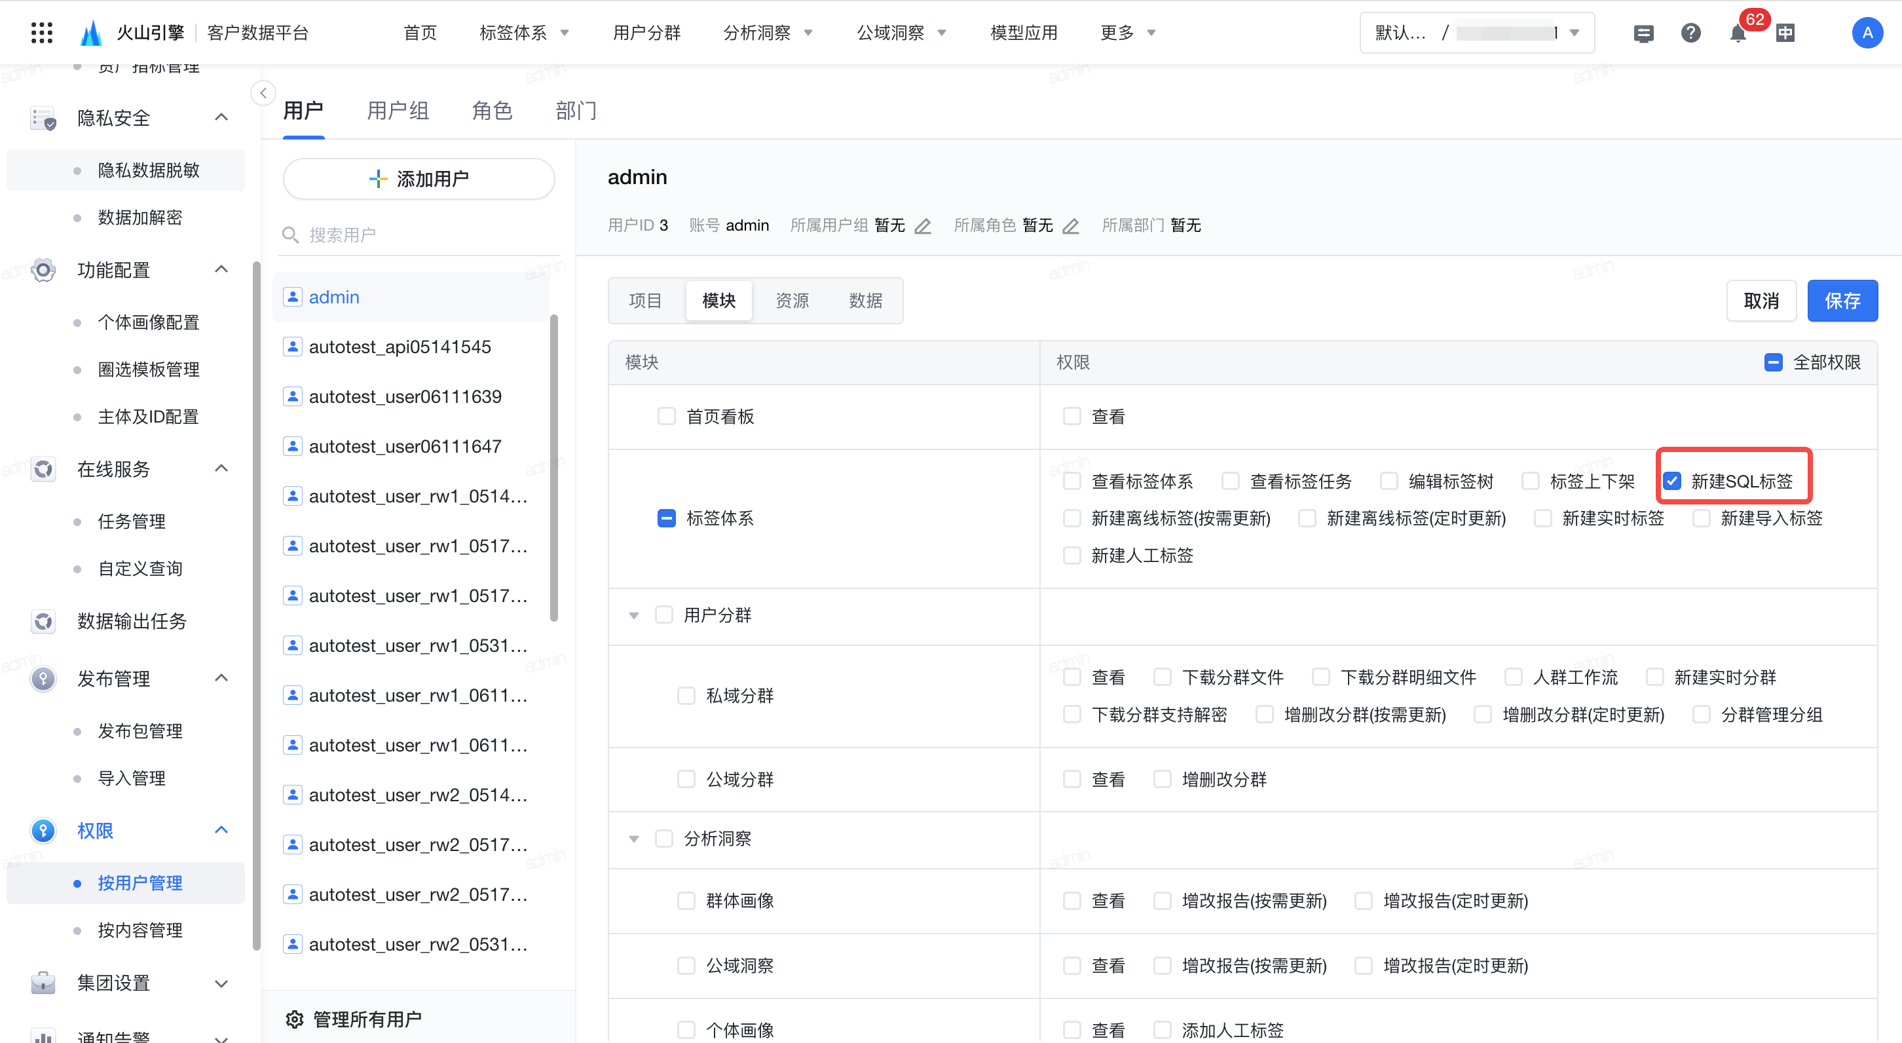This screenshot has height=1043, width=1902.
Task: Collapse the 用户分群 tree row
Action: point(633,615)
